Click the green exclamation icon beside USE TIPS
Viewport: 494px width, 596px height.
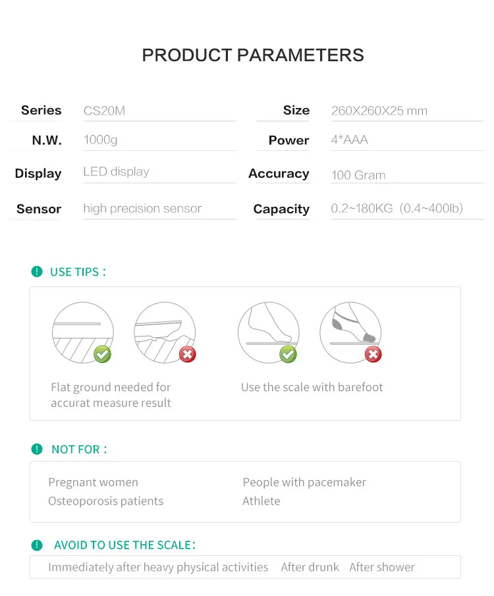point(37,271)
